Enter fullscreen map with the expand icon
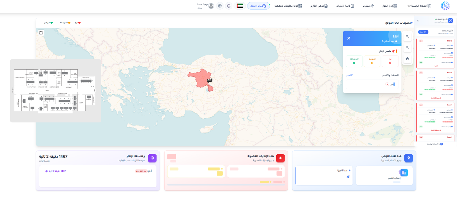457x221 pixels. pyautogui.click(x=41, y=33)
